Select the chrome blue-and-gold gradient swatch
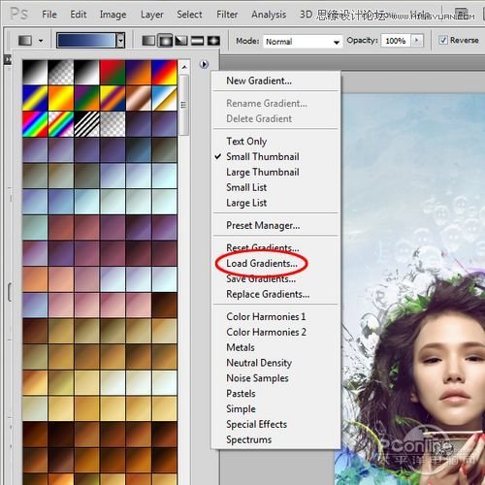Viewport: 485px width, 485px height. [x=164, y=98]
